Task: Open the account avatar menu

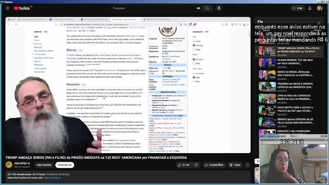Action: click(320, 8)
